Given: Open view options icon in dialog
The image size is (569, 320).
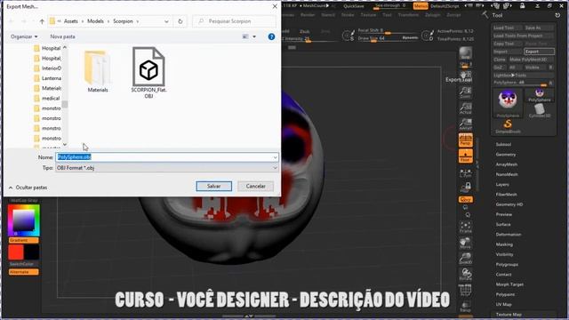Looking at the screenshot, I should coord(245,36).
